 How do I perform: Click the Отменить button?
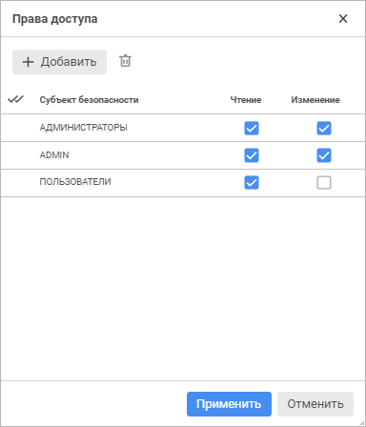pyautogui.click(x=315, y=404)
